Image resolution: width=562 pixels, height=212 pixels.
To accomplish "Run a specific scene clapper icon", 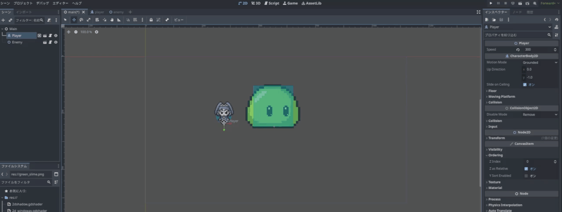I will [527, 3].
